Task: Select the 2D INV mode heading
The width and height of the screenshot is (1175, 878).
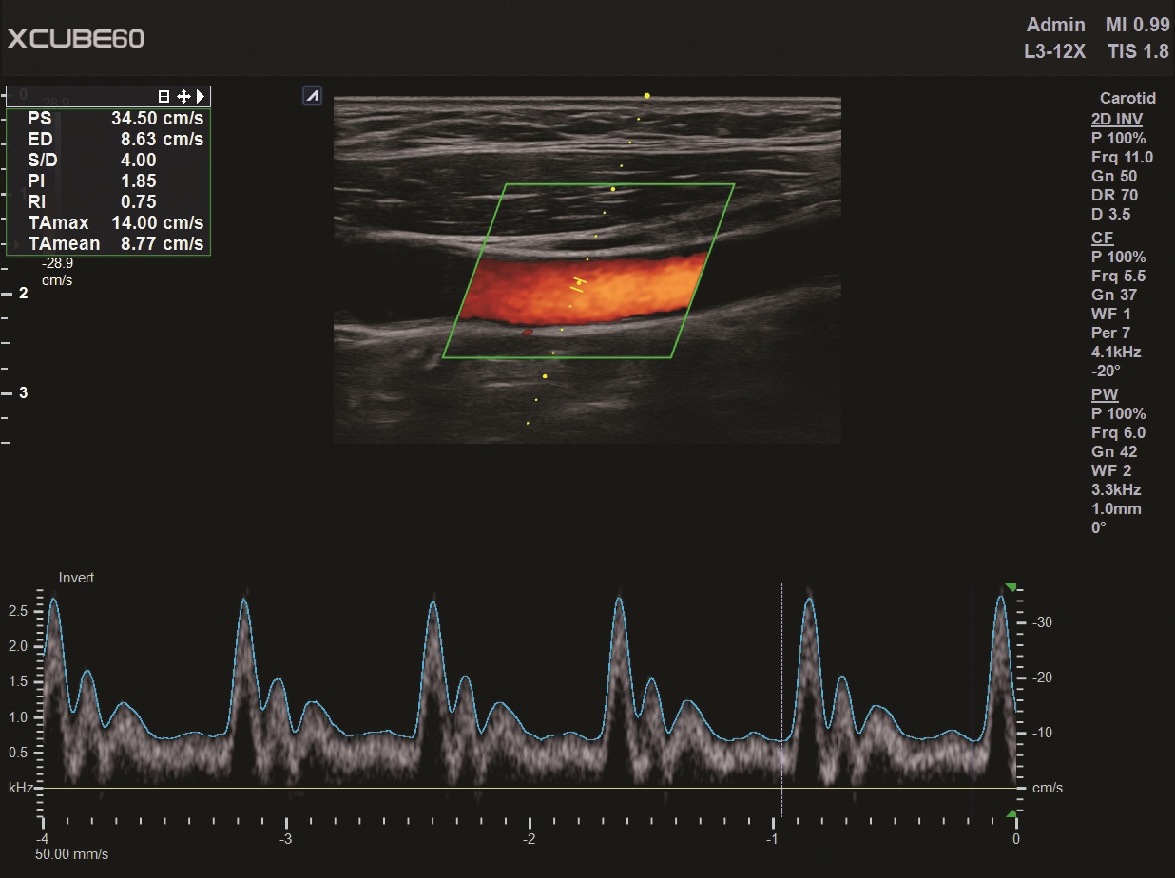Action: (x=1116, y=119)
